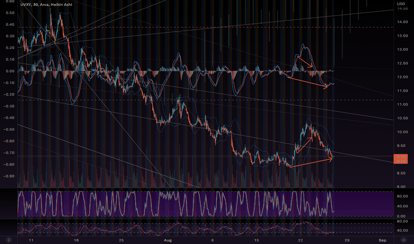Click the 8.50 price axis label
This screenshot has width=414, height=244.
(x=401, y=173)
